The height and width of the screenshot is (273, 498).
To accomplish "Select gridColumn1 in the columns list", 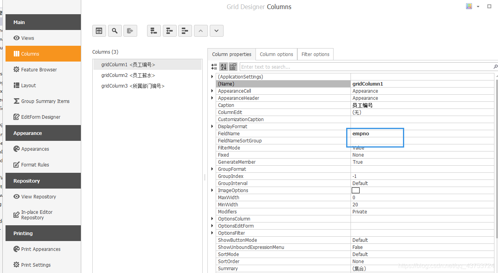I will click(x=147, y=64).
